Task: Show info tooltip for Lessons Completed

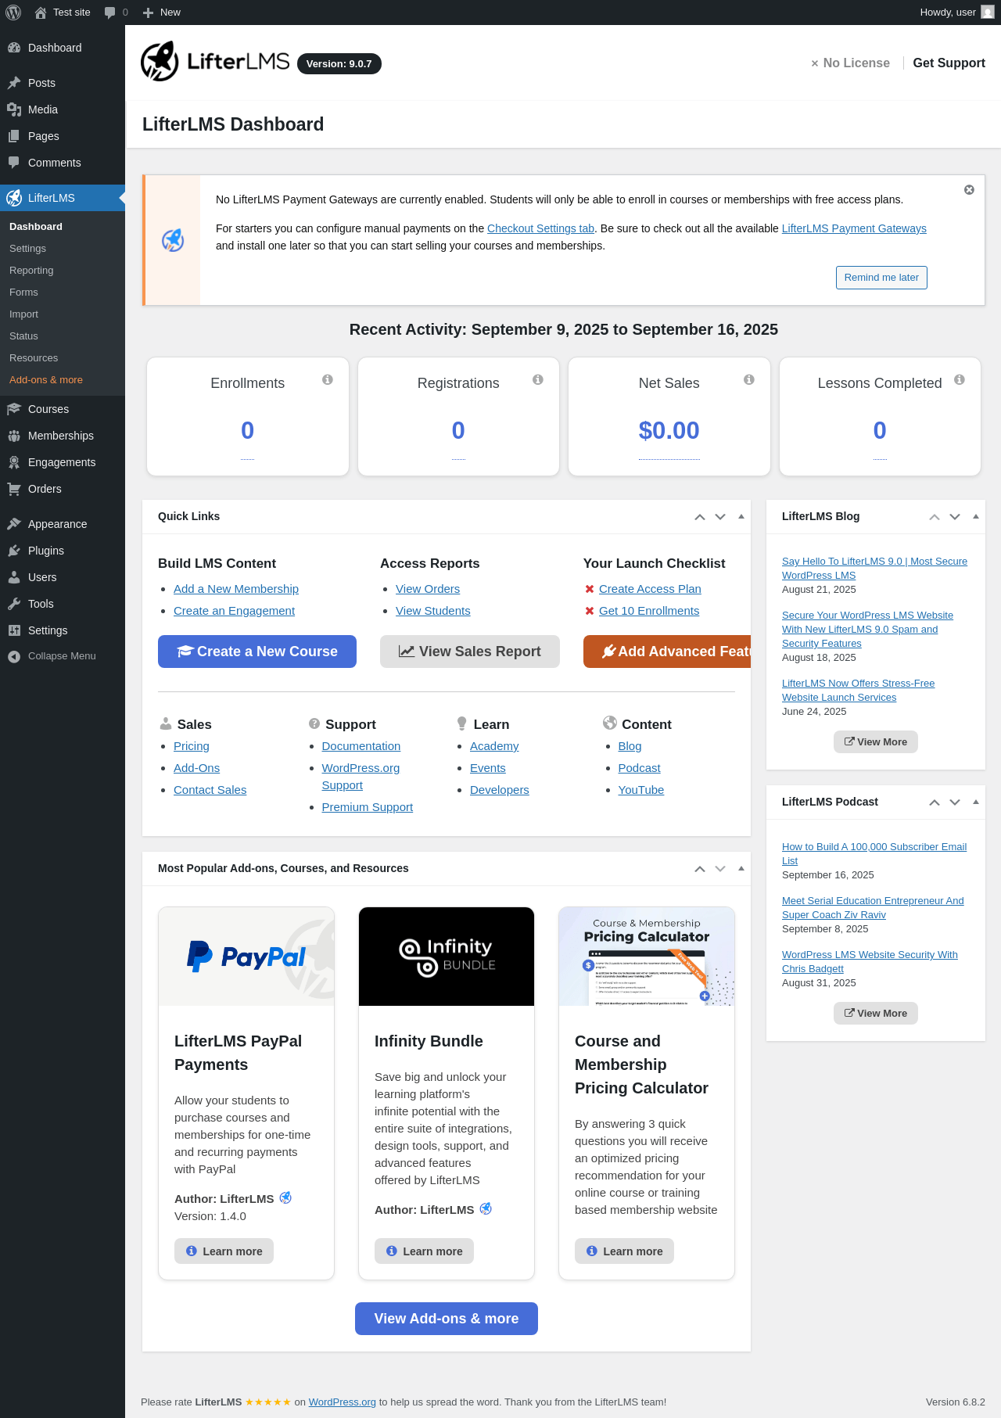Action: click(960, 379)
